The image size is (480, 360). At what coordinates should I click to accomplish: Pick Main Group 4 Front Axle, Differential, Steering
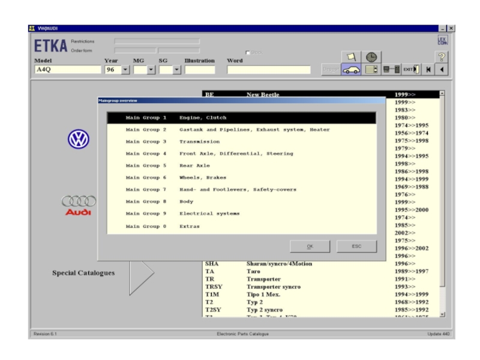tap(242, 154)
